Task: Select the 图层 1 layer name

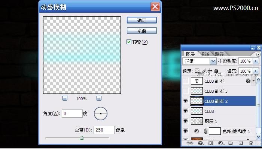Action: 211,121
